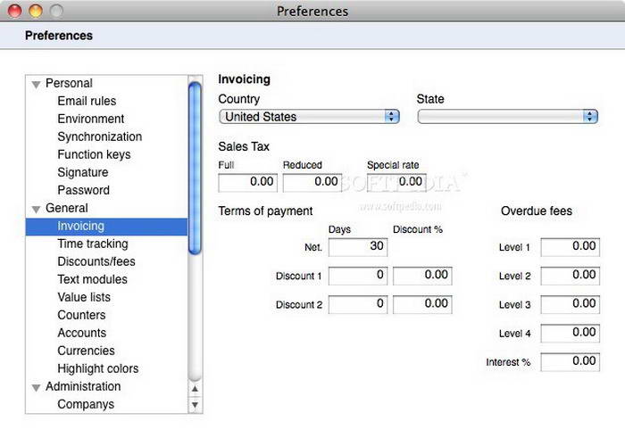Open the State dropdown

tap(507, 117)
